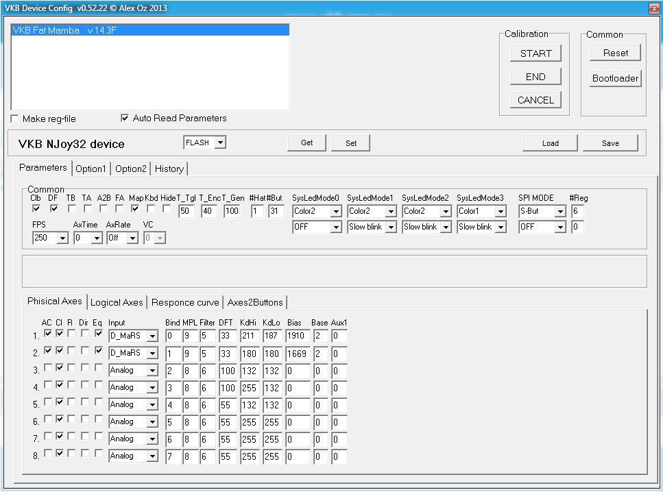Image resolution: width=663 pixels, height=492 pixels.
Task: Switch to the Option1 tab
Action: coord(91,169)
